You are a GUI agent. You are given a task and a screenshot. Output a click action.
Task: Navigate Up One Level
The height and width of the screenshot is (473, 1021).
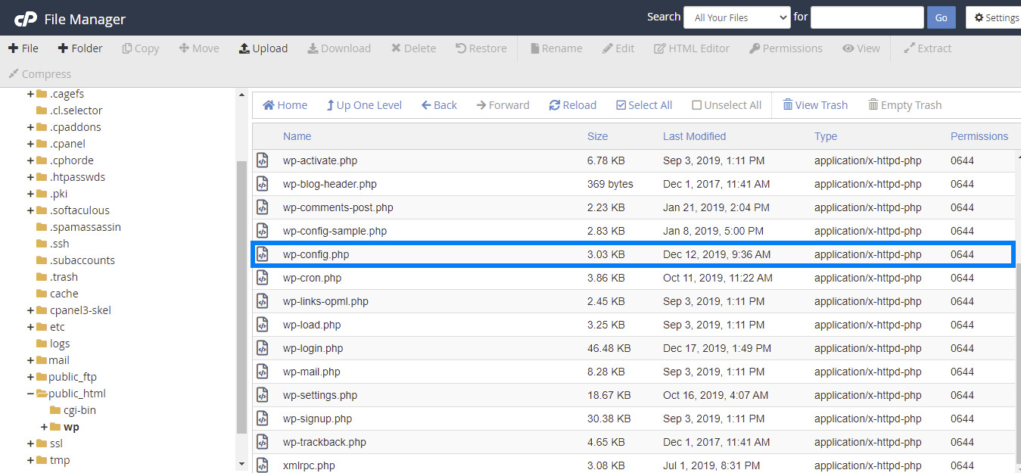(x=363, y=105)
